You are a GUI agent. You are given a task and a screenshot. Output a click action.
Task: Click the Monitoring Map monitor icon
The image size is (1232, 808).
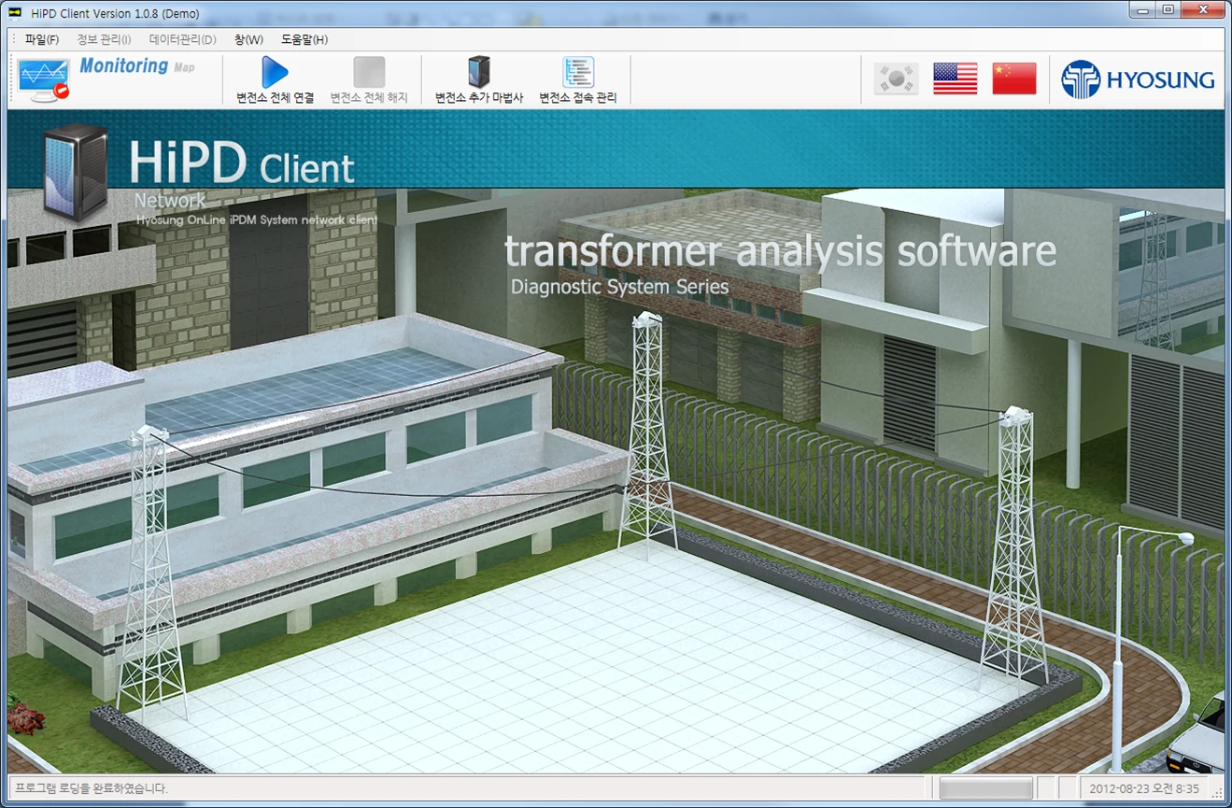pos(43,79)
